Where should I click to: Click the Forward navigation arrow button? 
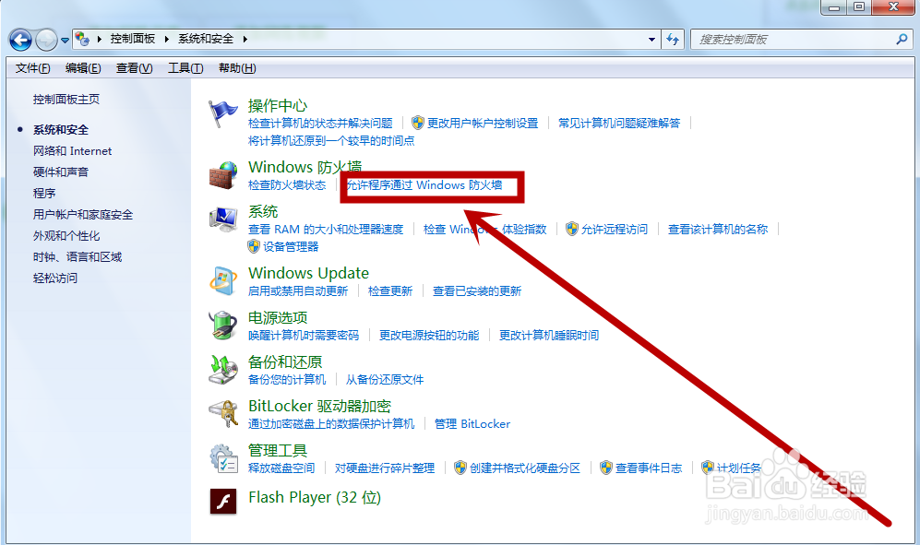46,40
